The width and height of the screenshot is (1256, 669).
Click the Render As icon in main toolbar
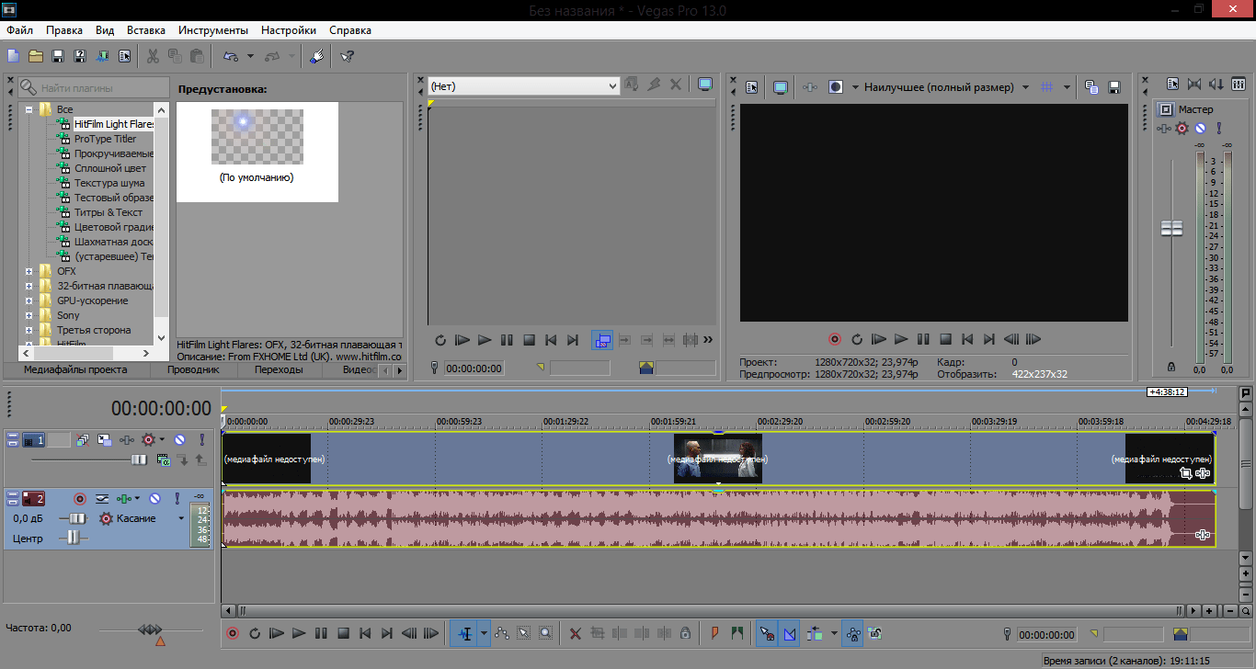102,56
